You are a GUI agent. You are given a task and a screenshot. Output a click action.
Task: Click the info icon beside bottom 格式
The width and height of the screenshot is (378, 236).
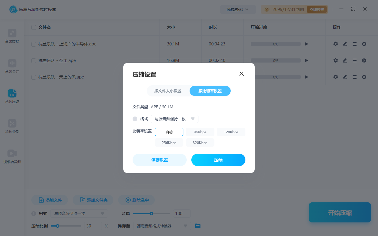(34, 214)
